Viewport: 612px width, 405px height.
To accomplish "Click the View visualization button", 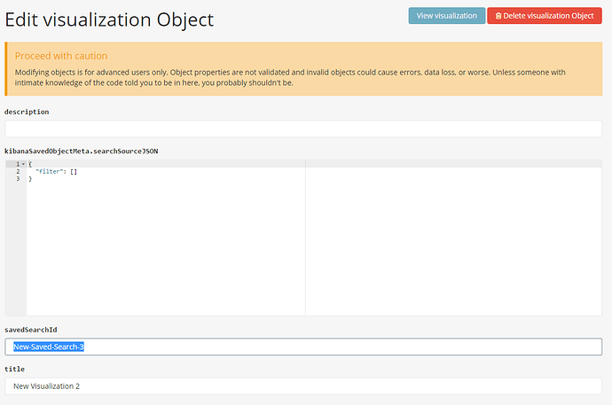I will tap(447, 15).
